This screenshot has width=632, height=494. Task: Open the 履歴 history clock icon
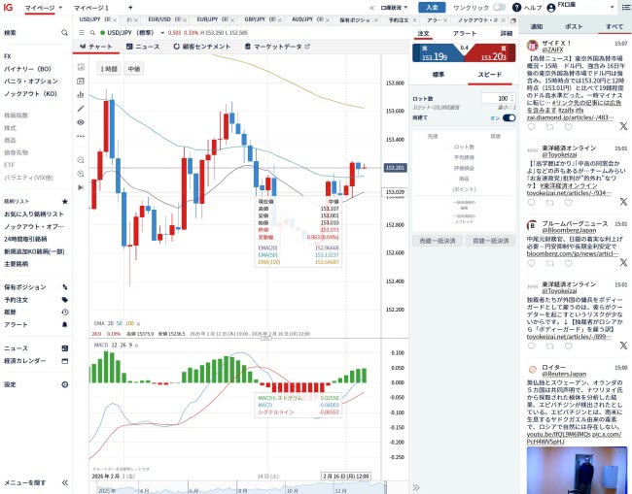65,313
